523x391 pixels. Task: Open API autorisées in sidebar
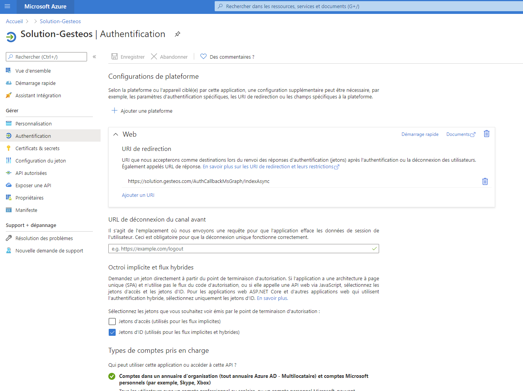(x=31, y=173)
